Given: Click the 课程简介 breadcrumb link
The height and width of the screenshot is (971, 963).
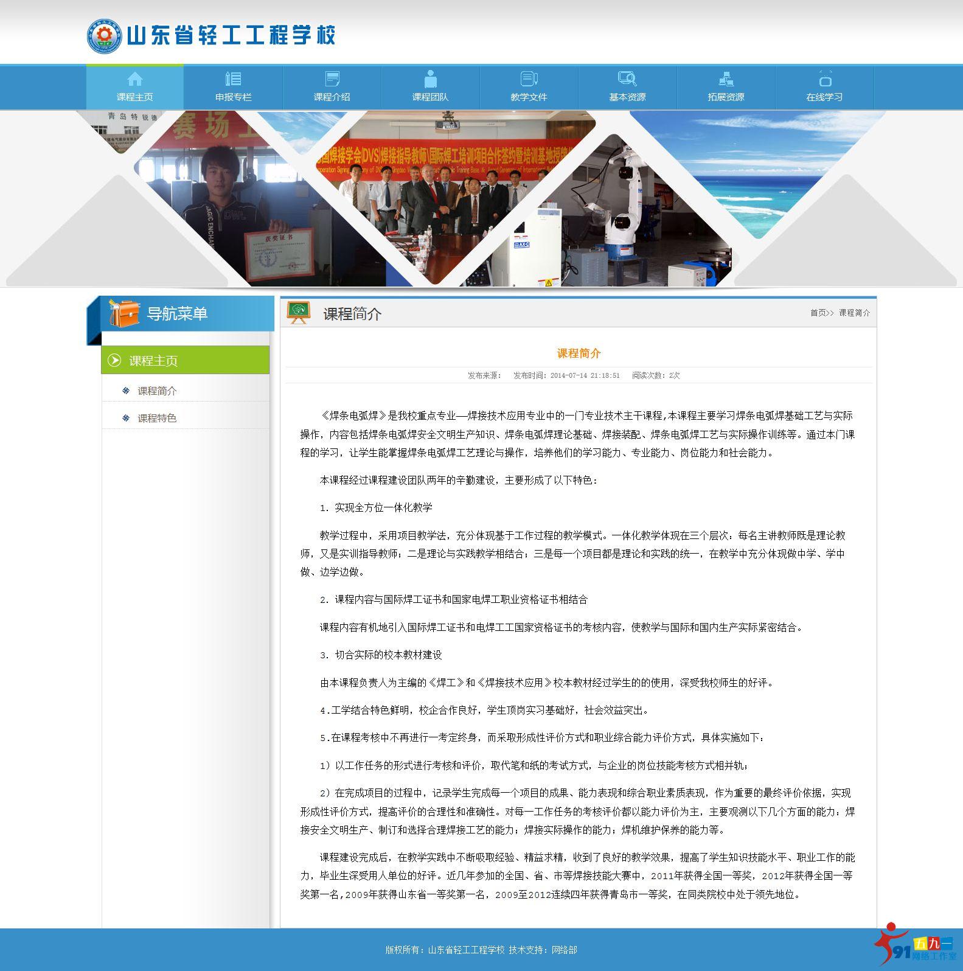Looking at the screenshot, I should (x=854, y=313).
